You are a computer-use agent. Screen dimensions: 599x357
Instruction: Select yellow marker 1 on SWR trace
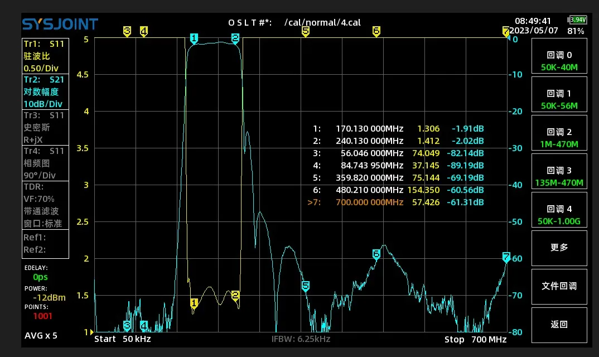[x=194, y=303]
